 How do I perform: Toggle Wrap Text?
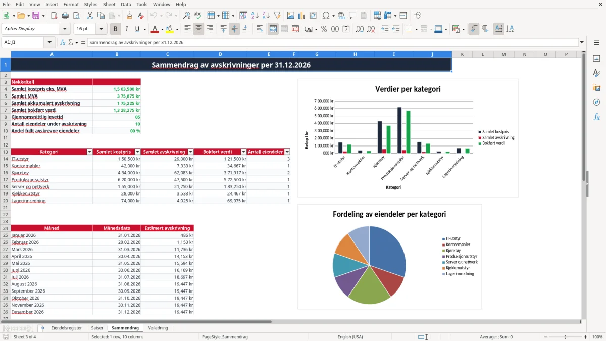tap(259, 29)
